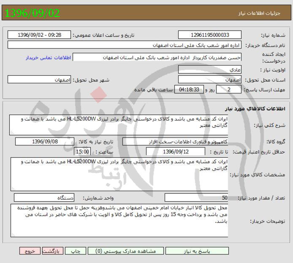Viewport: 293px width, 263px height.
Task: Click the مشخصات کالای مورد نیاز text area
Action: coord(119,174)
